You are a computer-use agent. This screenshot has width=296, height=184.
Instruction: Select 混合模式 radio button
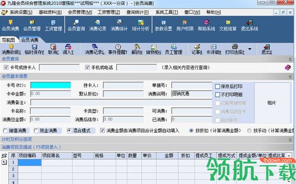point(69,131)
